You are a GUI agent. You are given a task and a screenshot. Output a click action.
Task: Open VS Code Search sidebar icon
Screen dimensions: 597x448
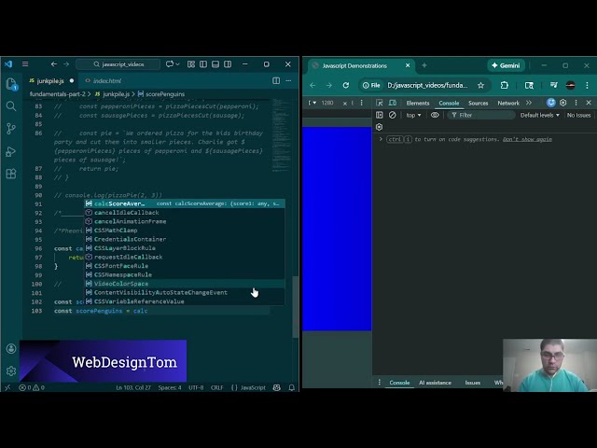click(x=11, y=105)
